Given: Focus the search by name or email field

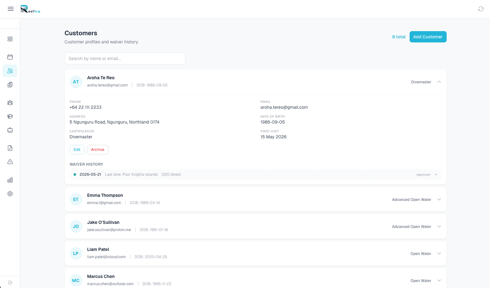Looking at the screenshot, I should [125, 58].
